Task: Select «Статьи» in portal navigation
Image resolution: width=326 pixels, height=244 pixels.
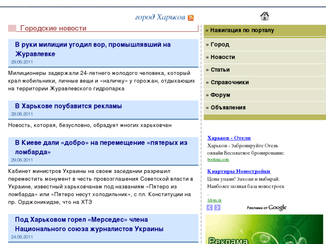Action: 265,70
